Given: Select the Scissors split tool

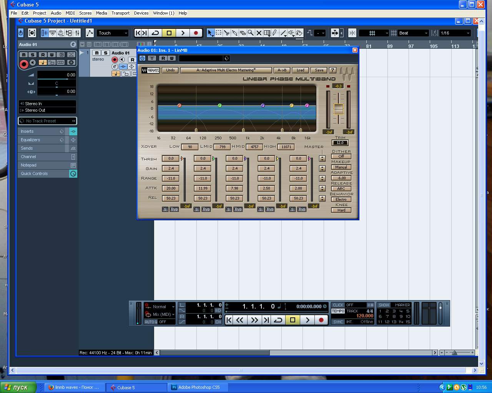Looking at the screenshot, I should 226,33.
